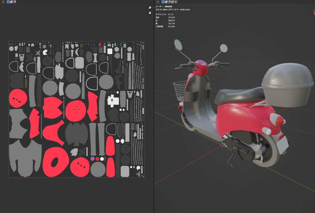The height and width of the screenshot is (213, 315).
Task: Click the '01_Mesh | ボディカバー.Body Cover' text
Action: (175, 10)
